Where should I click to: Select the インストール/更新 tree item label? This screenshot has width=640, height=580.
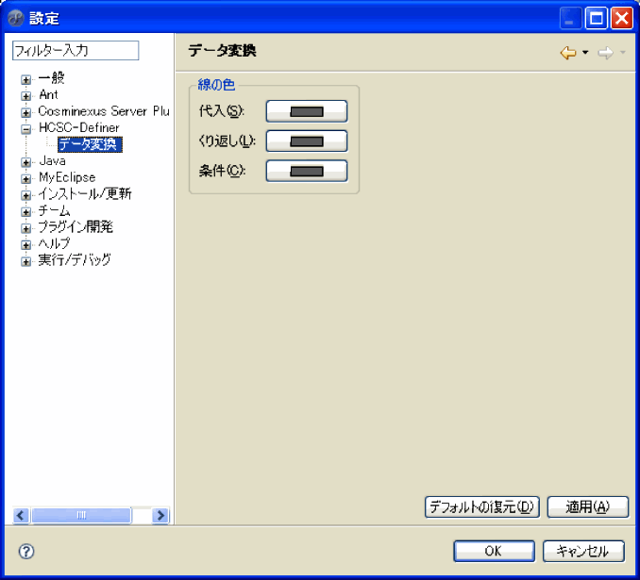(85, 193)
